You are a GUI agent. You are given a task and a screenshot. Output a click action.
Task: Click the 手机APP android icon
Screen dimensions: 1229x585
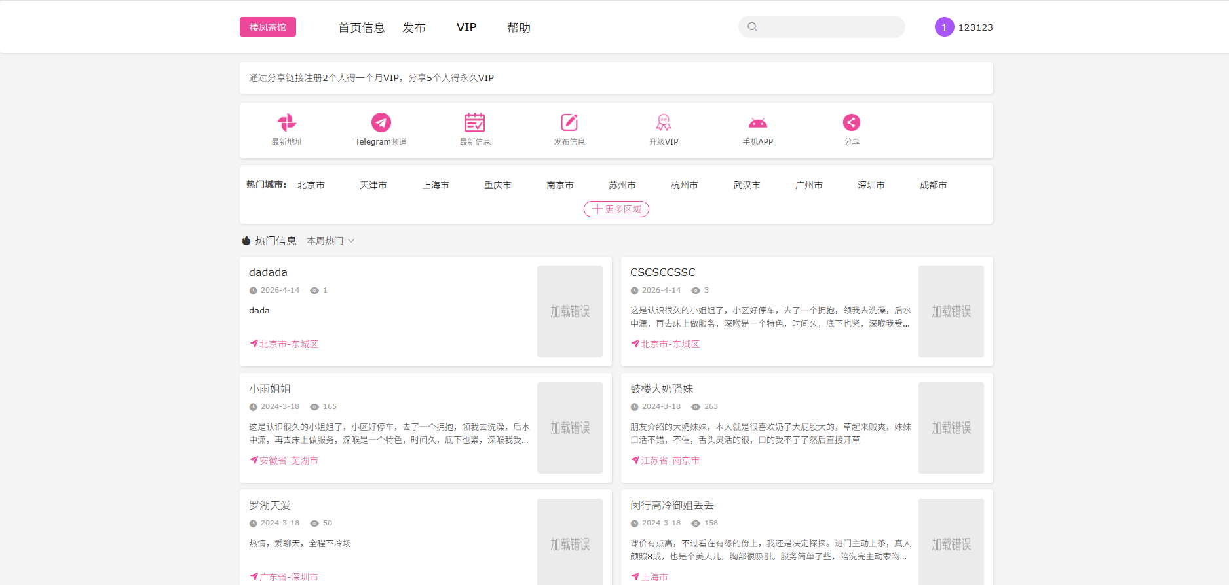coord(758,122)
